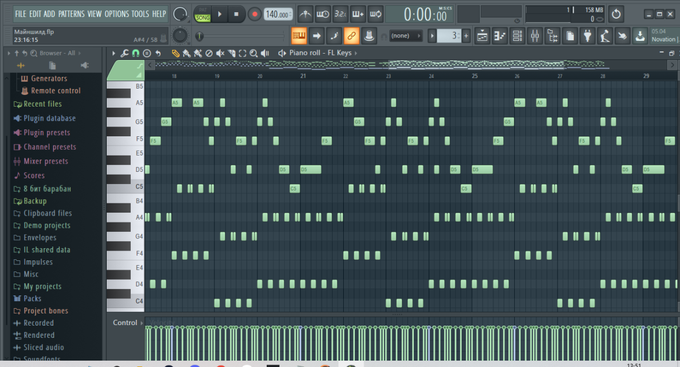
Task: Open the ADD menu
Action: pyautogui.click(x=50, y=15)
